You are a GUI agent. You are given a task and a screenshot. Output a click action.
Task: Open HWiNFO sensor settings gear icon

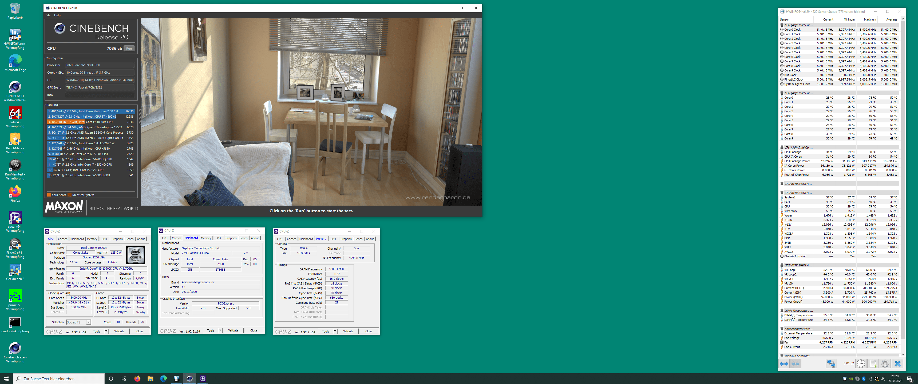pos(885,364)
